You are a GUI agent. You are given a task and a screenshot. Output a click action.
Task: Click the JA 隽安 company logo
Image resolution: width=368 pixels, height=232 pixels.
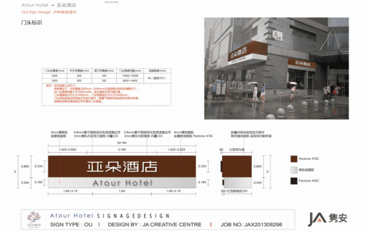(x=327, y=219)
